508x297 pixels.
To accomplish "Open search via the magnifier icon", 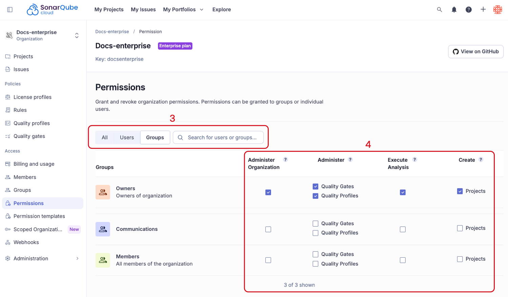I will (x=440, y=9).
